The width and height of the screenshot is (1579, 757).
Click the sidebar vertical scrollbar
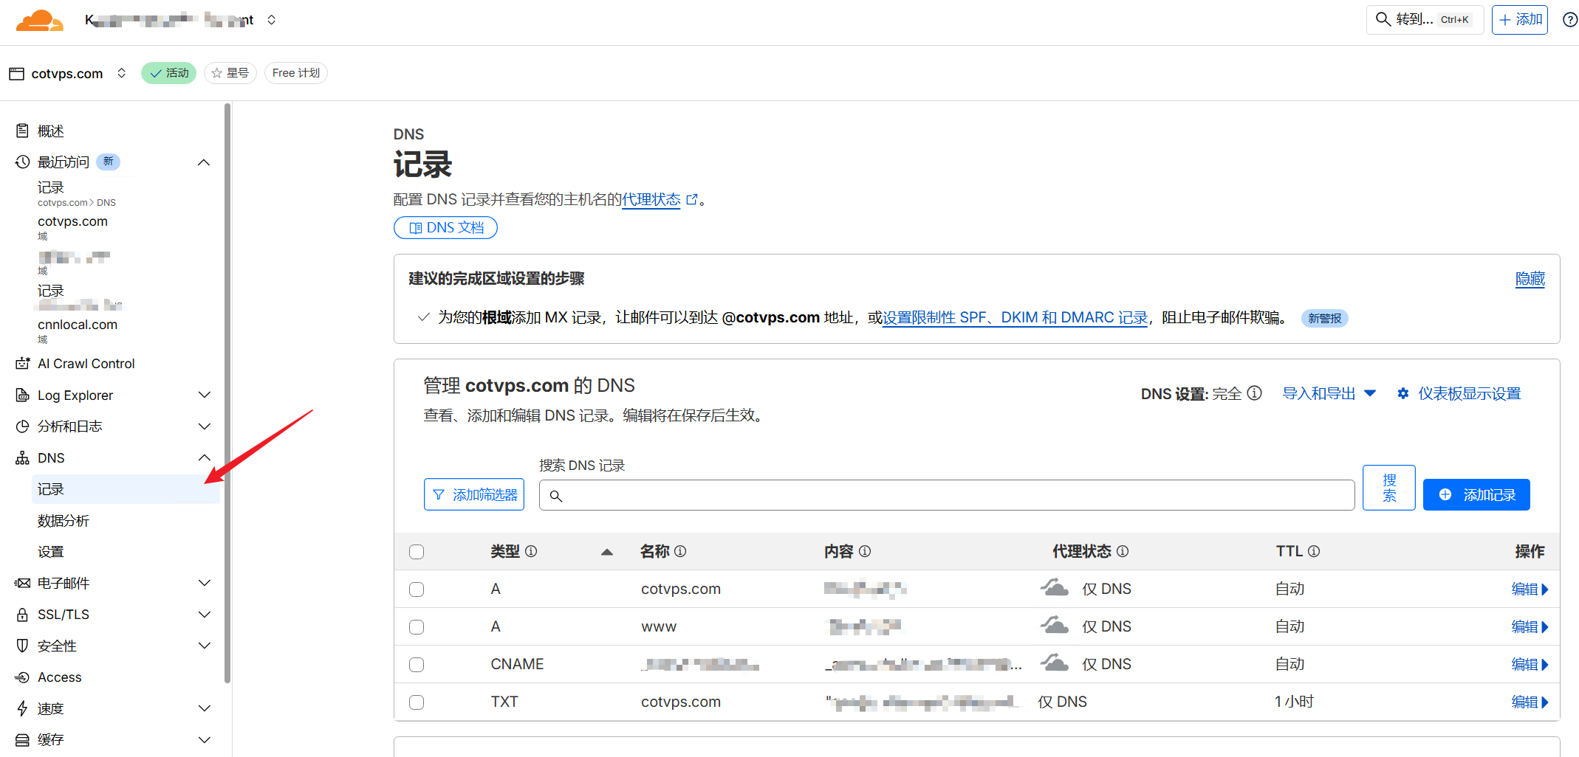[x=227, y=391]
